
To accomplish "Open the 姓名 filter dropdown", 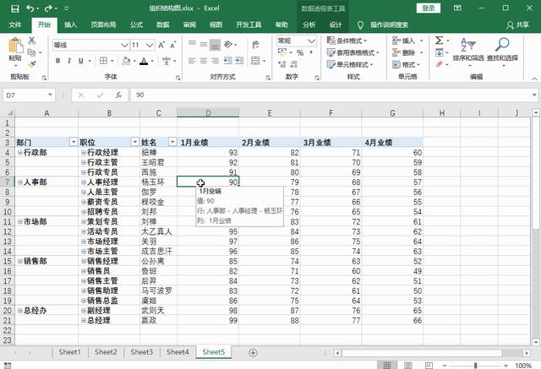I will (x=172, y=142).
